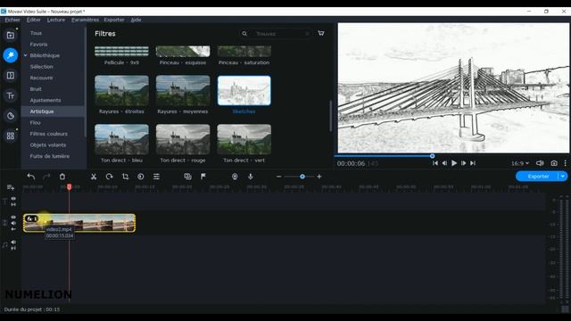Select the Sketches filter thumbnail

(x=244, y=91)
